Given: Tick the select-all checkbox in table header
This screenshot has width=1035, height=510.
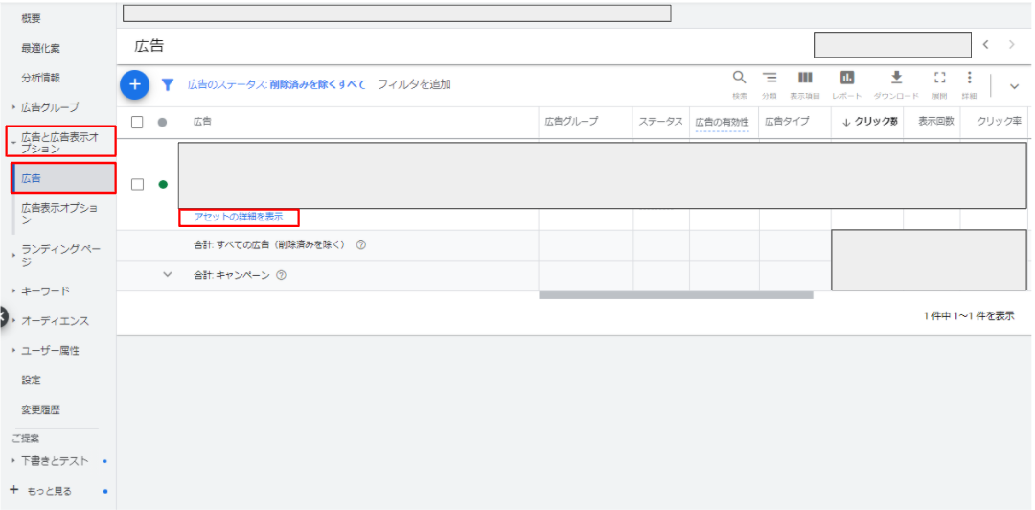Looking at the screenshot, I should (x=137, y=122).
